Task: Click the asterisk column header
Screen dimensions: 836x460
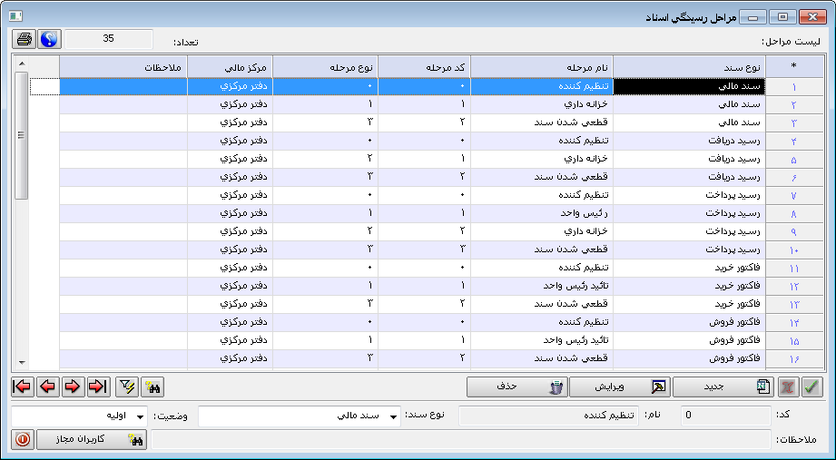Action: pos(794,67)
